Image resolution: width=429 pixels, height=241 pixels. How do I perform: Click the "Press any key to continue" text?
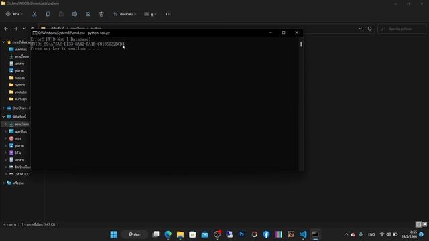[65, 49]
